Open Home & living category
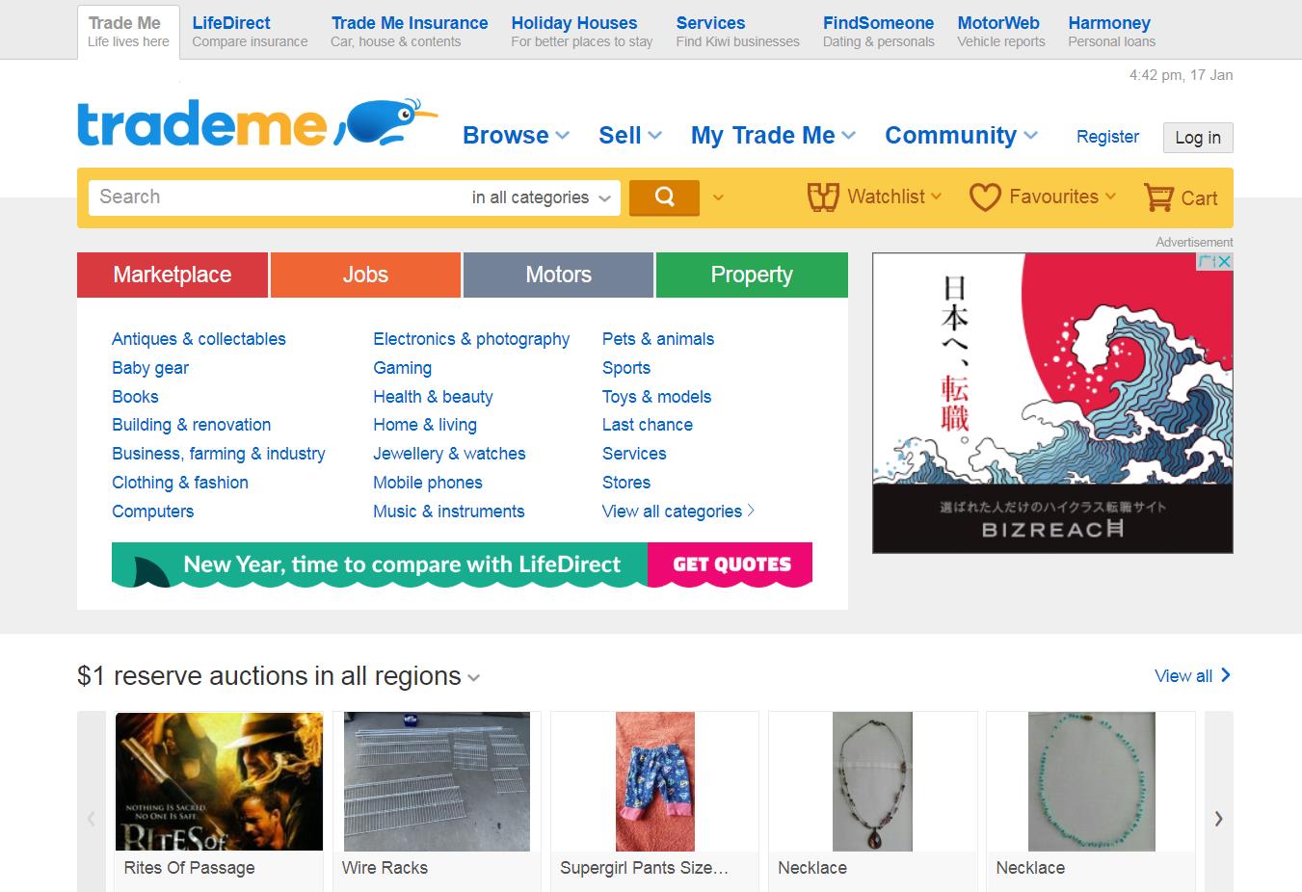 point(425,425)
